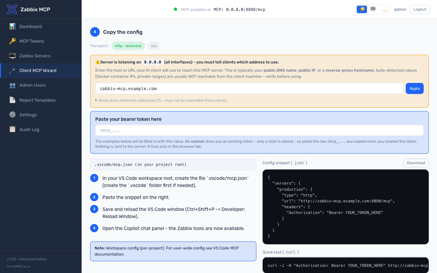This screenshot has width=437, height=273.
Task: Open Audit Log page
Action: (41, 129)
